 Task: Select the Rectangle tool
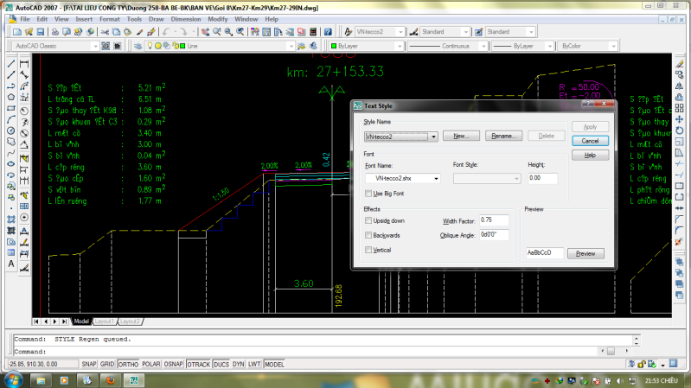[x=11, y=108]
